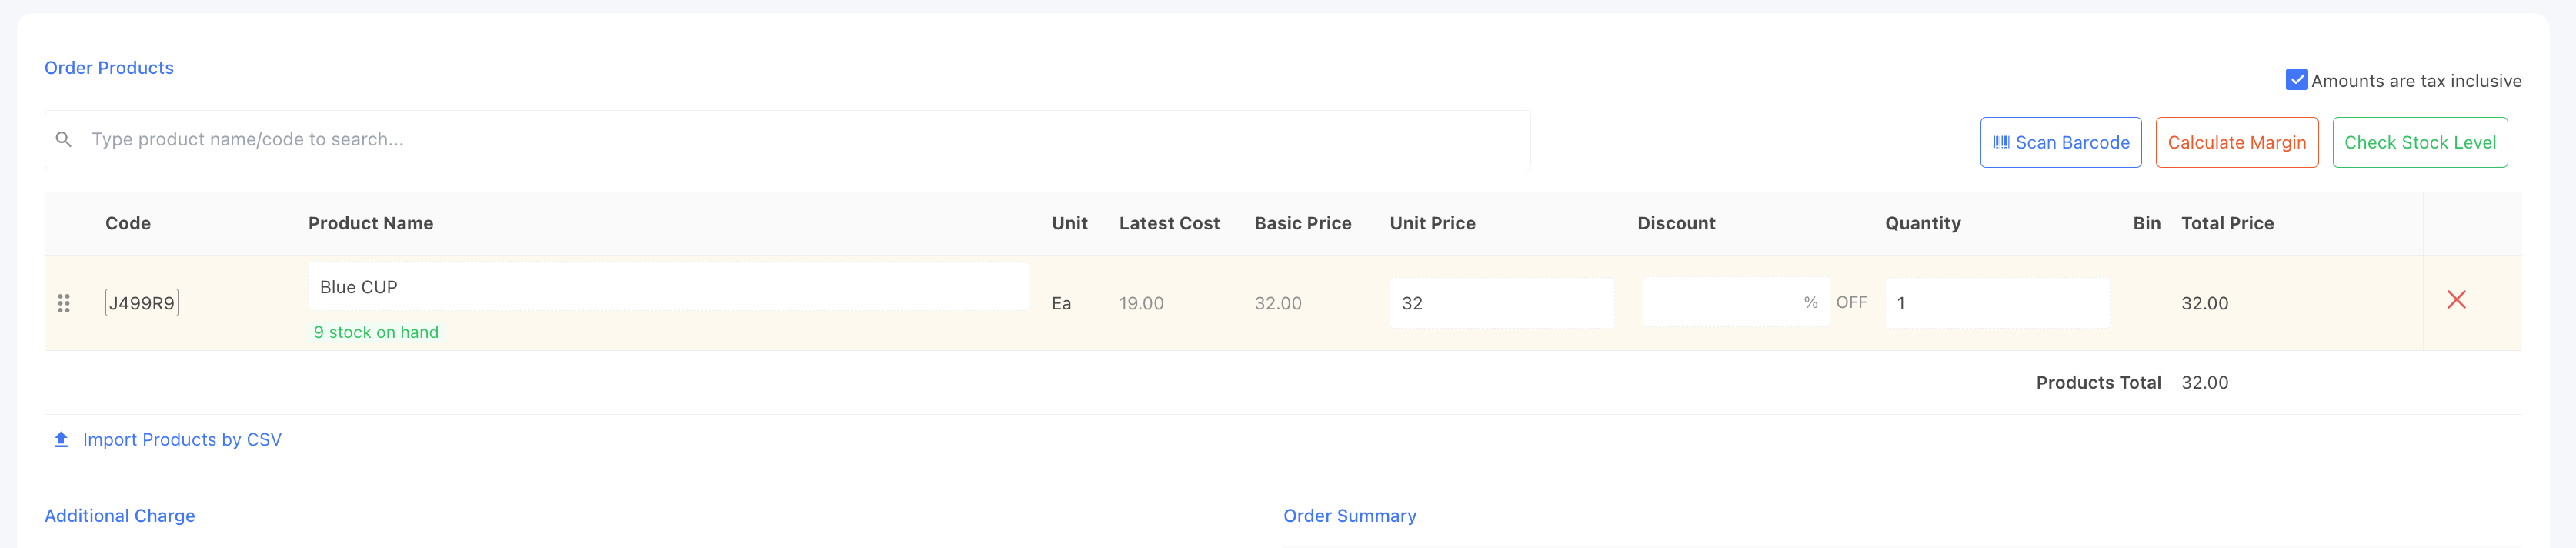Click the Check Stock Level button
The width and height of the screenshot is (2576, 548).
[x=2419, y=142]
